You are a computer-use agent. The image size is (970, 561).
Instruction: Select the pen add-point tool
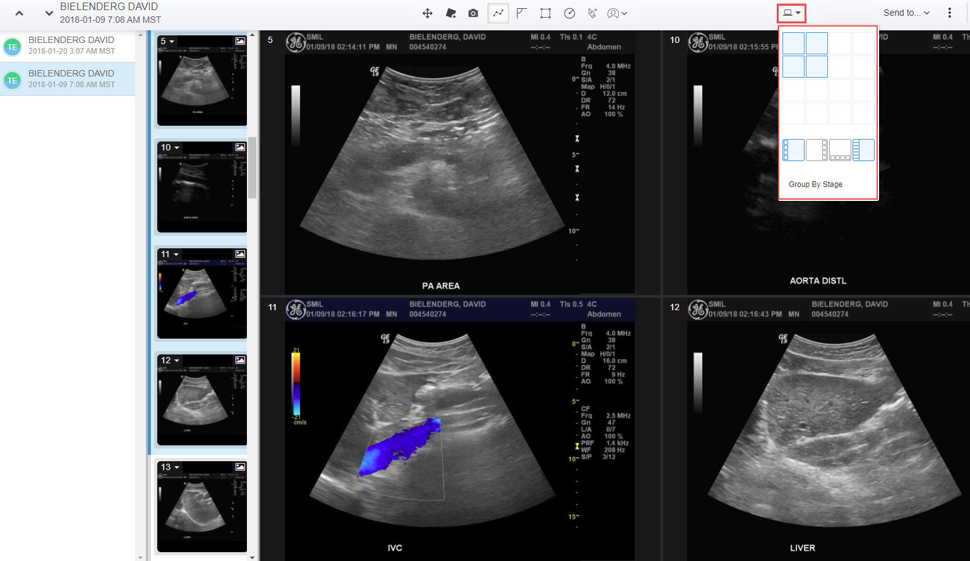tap(592, 13)
